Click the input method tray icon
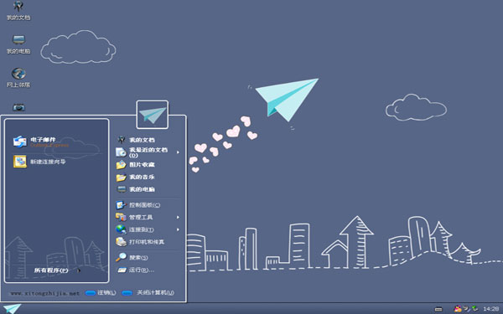Image resolution: width=503 pixels, height=314 pixels. (466, 309)
